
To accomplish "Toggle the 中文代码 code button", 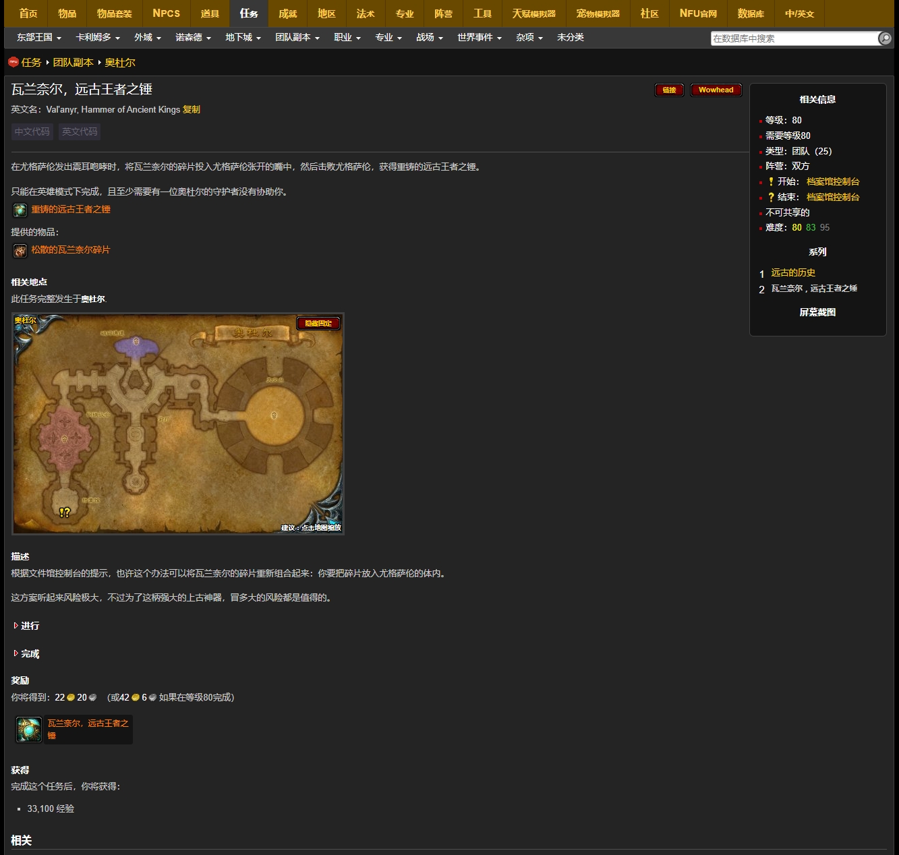I will (x=32, y=131).
